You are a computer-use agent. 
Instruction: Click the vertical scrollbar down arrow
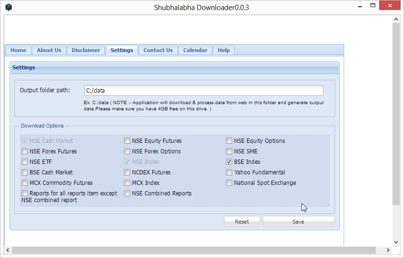pyautogui.click(x=396, y=242)
